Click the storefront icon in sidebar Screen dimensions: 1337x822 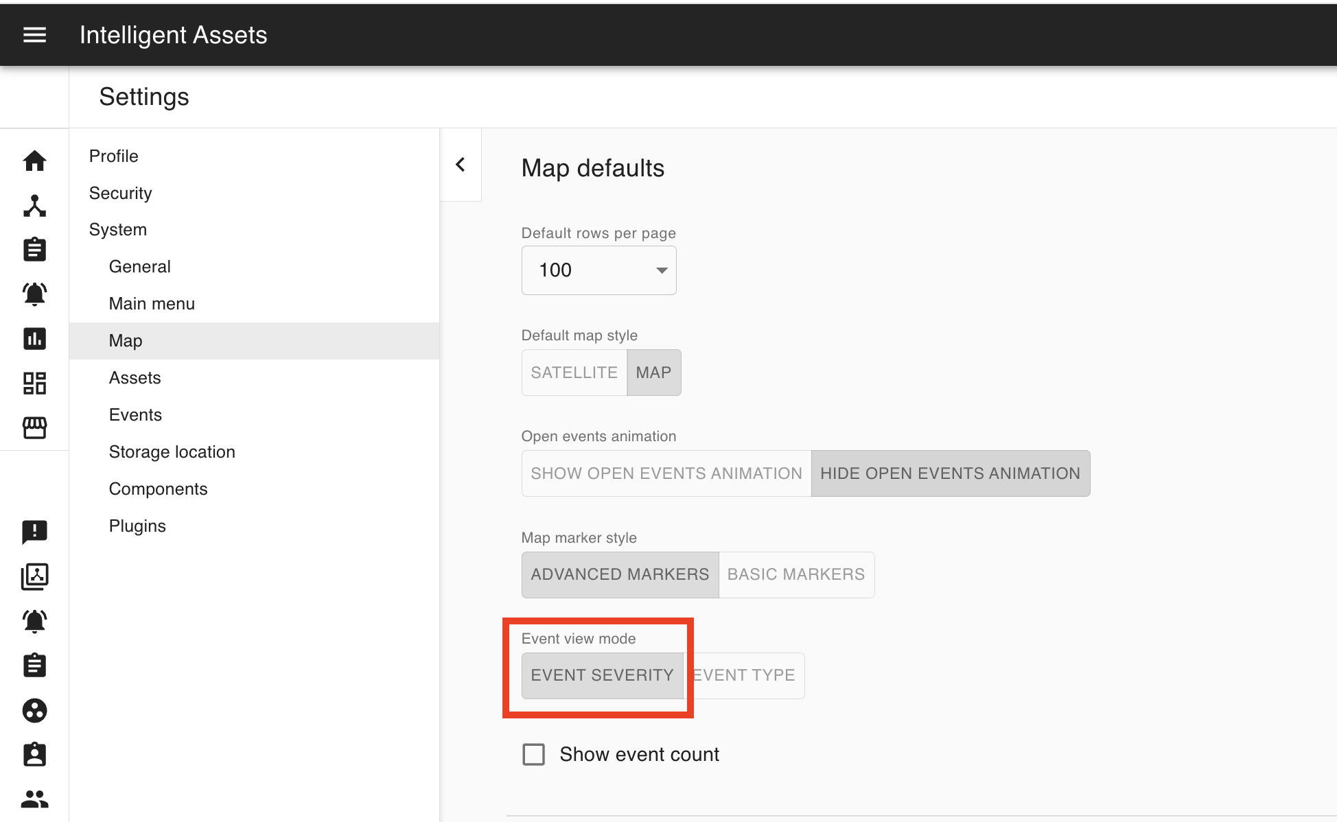[34, 427]
